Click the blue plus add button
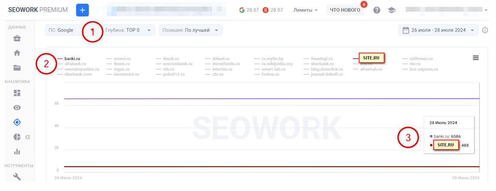 82,10
